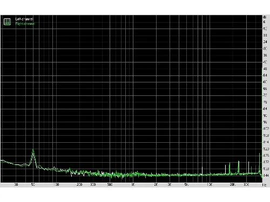Select the green Right channel legend label
The width and height of the screenshot is (270, 202).
pos(25,24)
